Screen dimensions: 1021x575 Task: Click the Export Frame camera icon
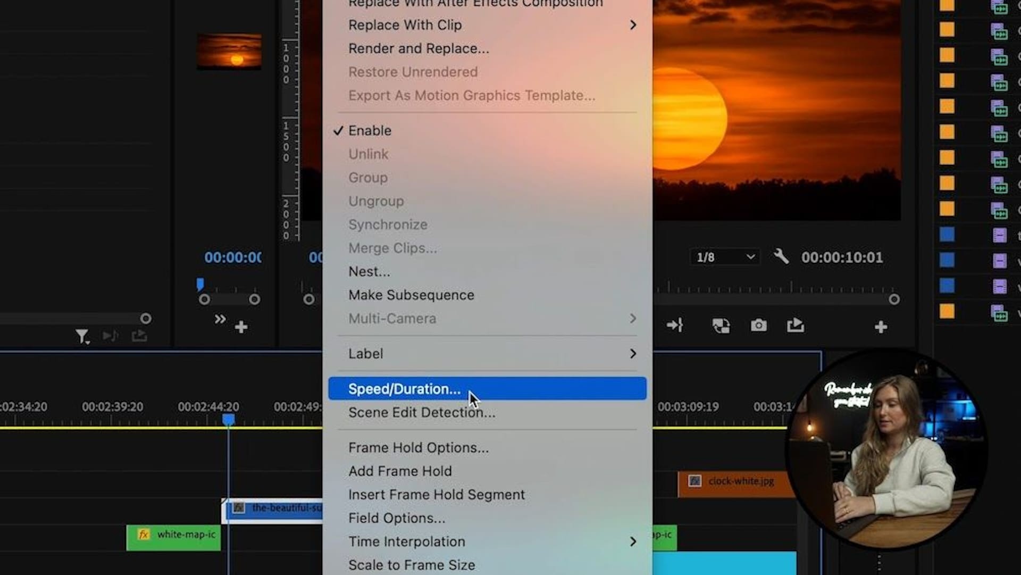pos(758,325)
